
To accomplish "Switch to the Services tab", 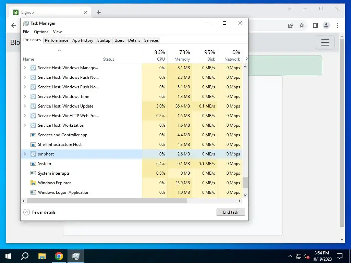I will coord(151,40).
